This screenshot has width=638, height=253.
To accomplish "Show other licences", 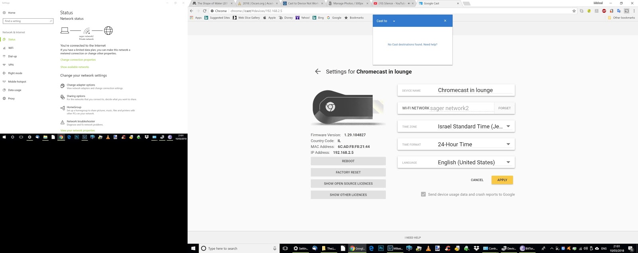I will 348,195.
